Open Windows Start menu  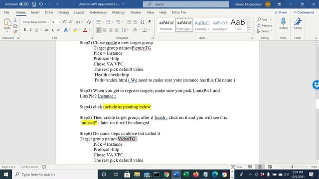pos(6,175)
